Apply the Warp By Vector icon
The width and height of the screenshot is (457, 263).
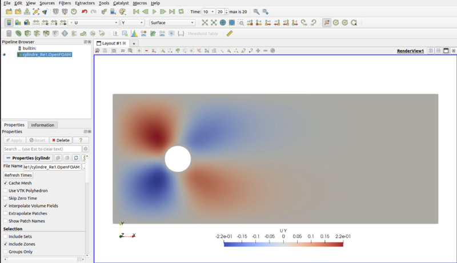tap(83, 34)
